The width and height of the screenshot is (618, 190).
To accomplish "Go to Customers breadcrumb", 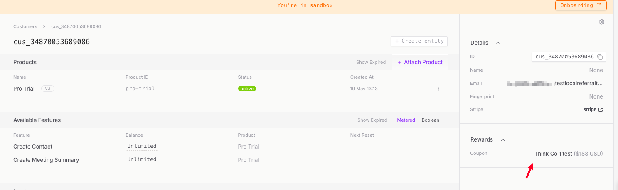I will (x=25, y=26).
